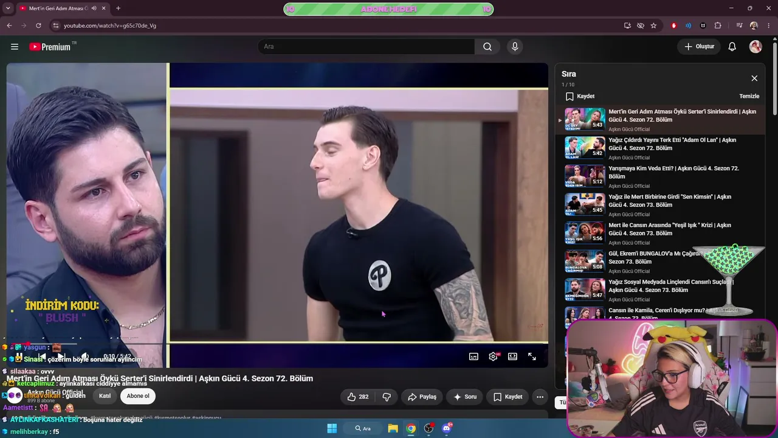Like the video with thumbs up
This screenshot has height=438, width=778.
tap(358, 397)
